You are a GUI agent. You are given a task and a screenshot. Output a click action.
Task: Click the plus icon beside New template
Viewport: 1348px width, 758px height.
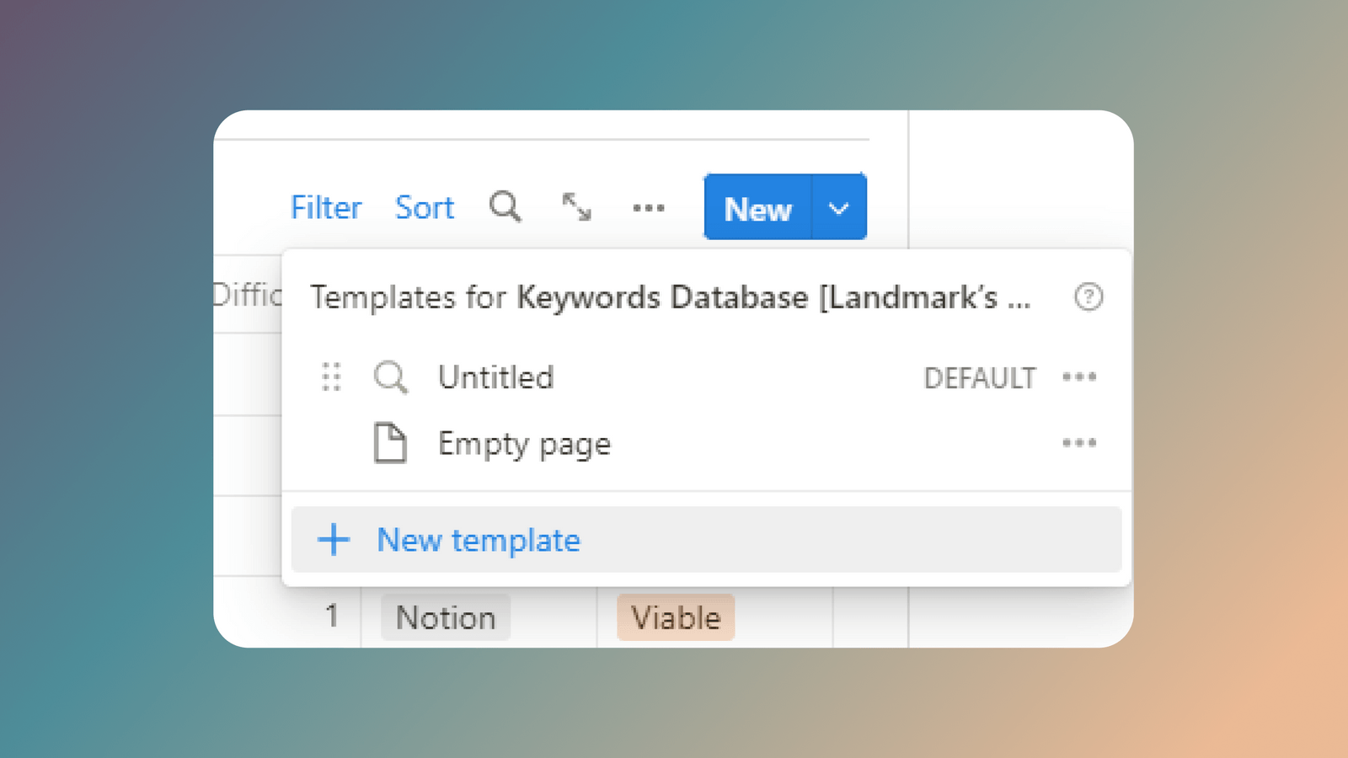[x=333, y=540]
